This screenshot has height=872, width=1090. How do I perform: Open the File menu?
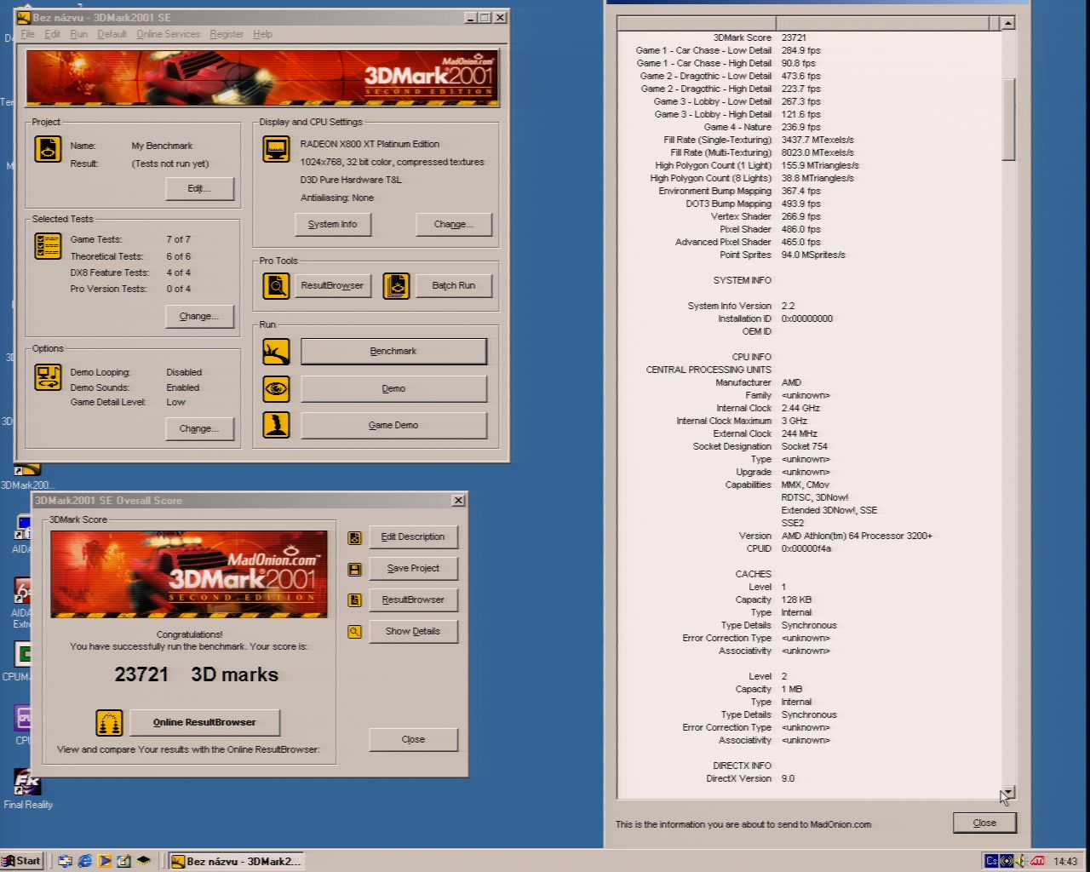(27, 34)
